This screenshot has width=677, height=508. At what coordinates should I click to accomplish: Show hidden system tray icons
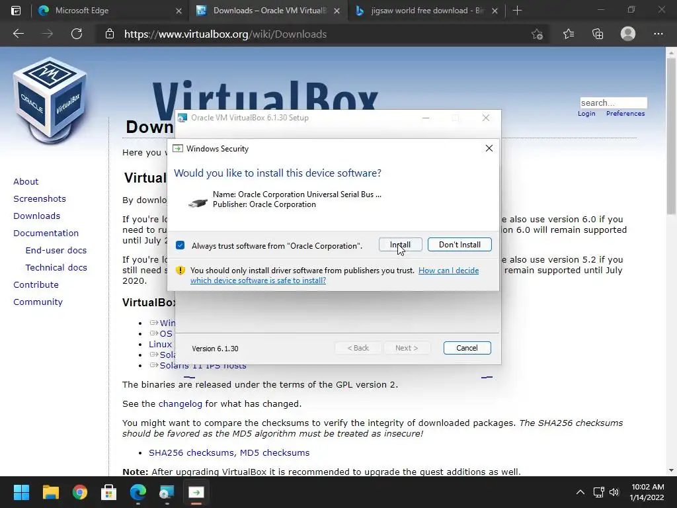click(580, 492)
